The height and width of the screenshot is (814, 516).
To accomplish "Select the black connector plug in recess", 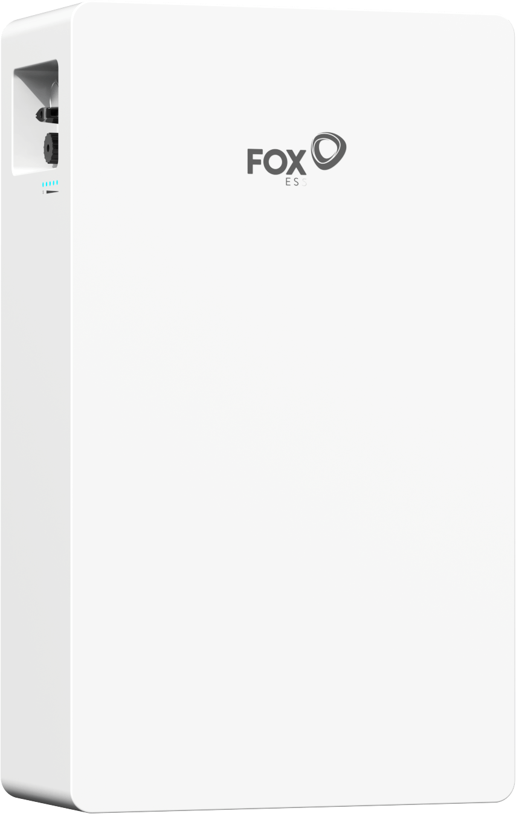I will 47,114.
